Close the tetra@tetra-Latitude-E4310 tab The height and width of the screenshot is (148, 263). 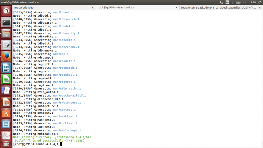click(x=260, y=7)
